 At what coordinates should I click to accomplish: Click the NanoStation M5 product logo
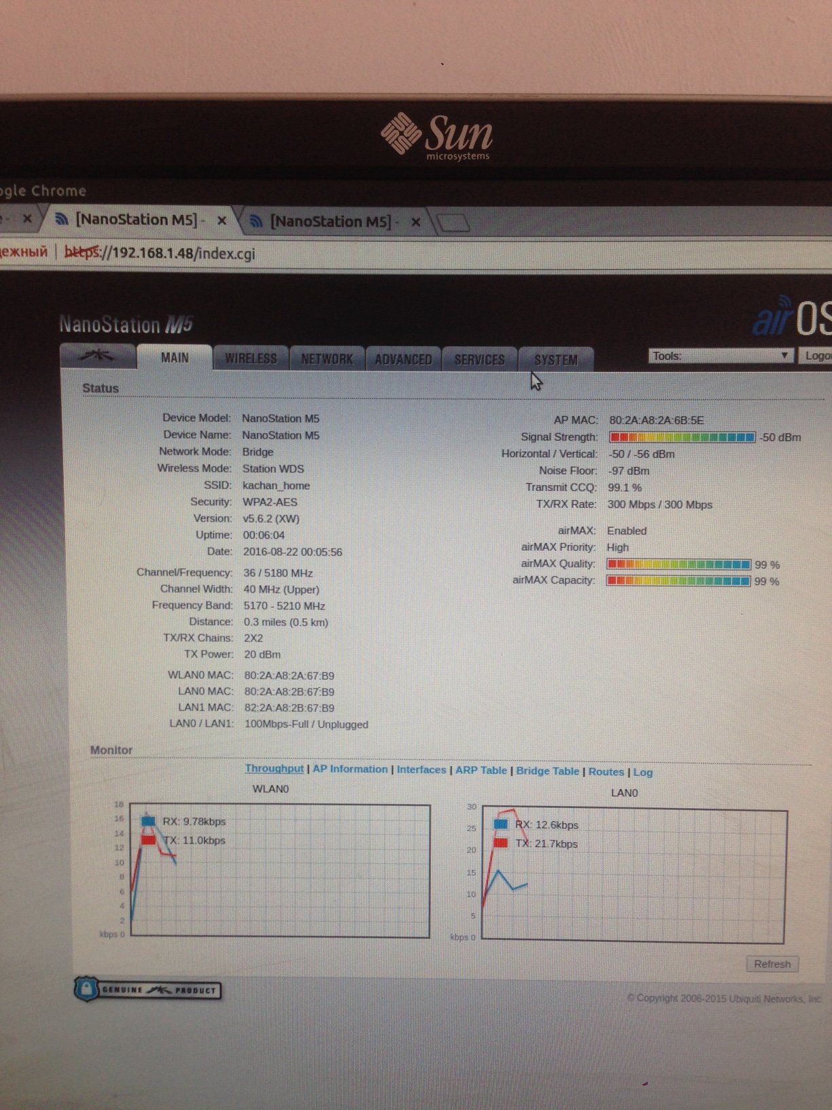[x=126, y=324]
